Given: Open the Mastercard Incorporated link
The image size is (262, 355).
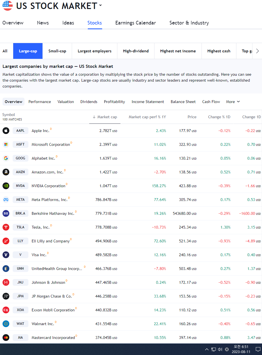Looking at the screenshot, I should (x=53, y=338).
